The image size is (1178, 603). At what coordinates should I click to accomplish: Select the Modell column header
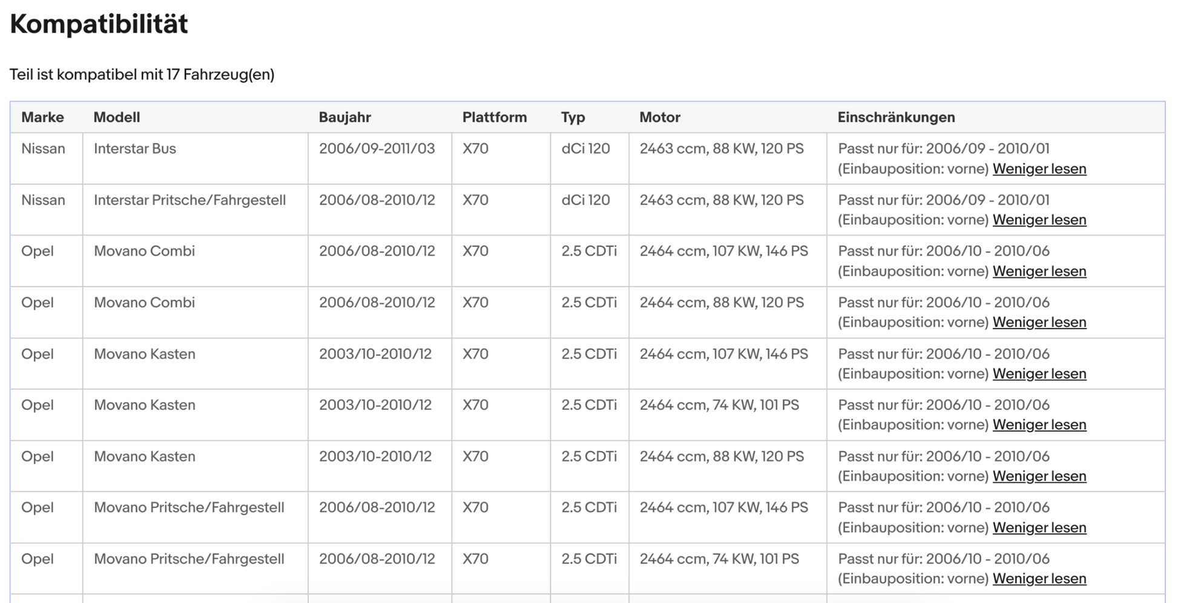117,117
